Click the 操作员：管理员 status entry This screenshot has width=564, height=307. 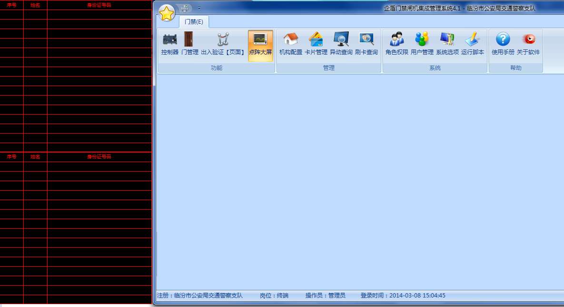[x=325, y=296]
